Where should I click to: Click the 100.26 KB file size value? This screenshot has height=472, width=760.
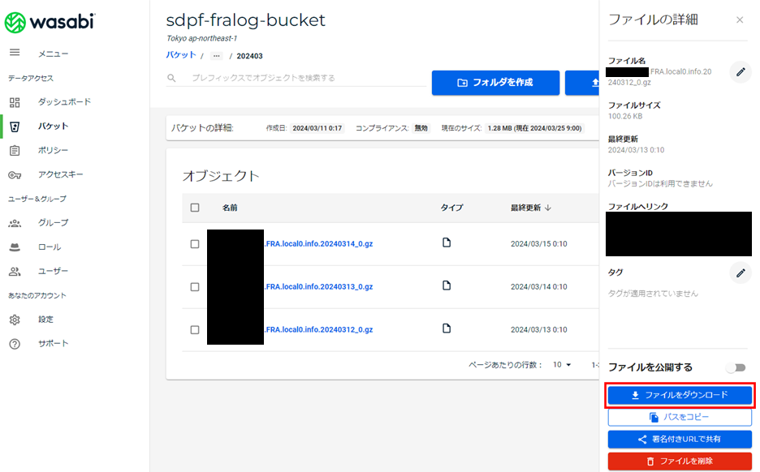pyautogui.click(x=625, y=116)
